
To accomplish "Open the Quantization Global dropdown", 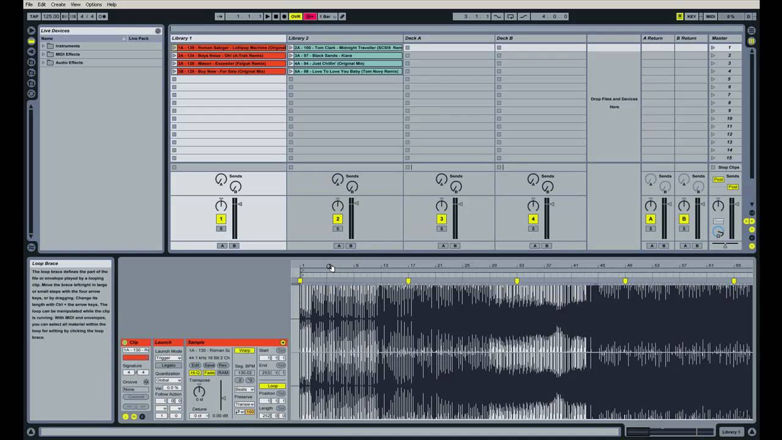I will point(168,380).
